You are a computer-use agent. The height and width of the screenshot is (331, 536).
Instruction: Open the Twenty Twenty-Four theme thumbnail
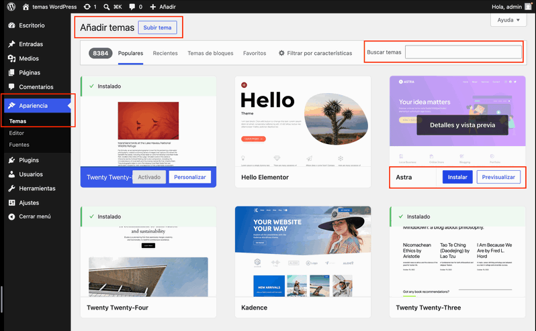tap(148, 251)
